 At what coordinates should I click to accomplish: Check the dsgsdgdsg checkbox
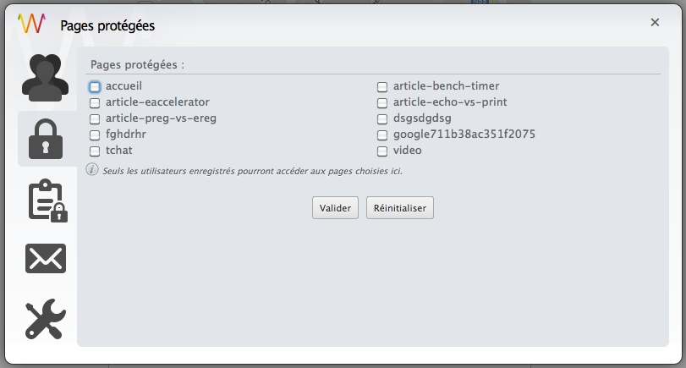382,119
